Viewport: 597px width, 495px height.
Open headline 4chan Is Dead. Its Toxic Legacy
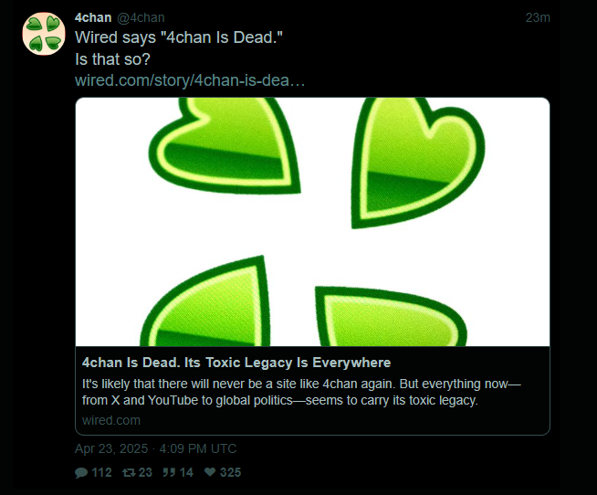click(236, 363)
